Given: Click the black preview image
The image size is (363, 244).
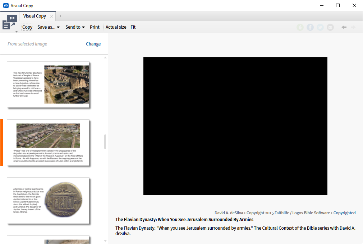Looking at the screenshot, I should [x=235, y=126].
